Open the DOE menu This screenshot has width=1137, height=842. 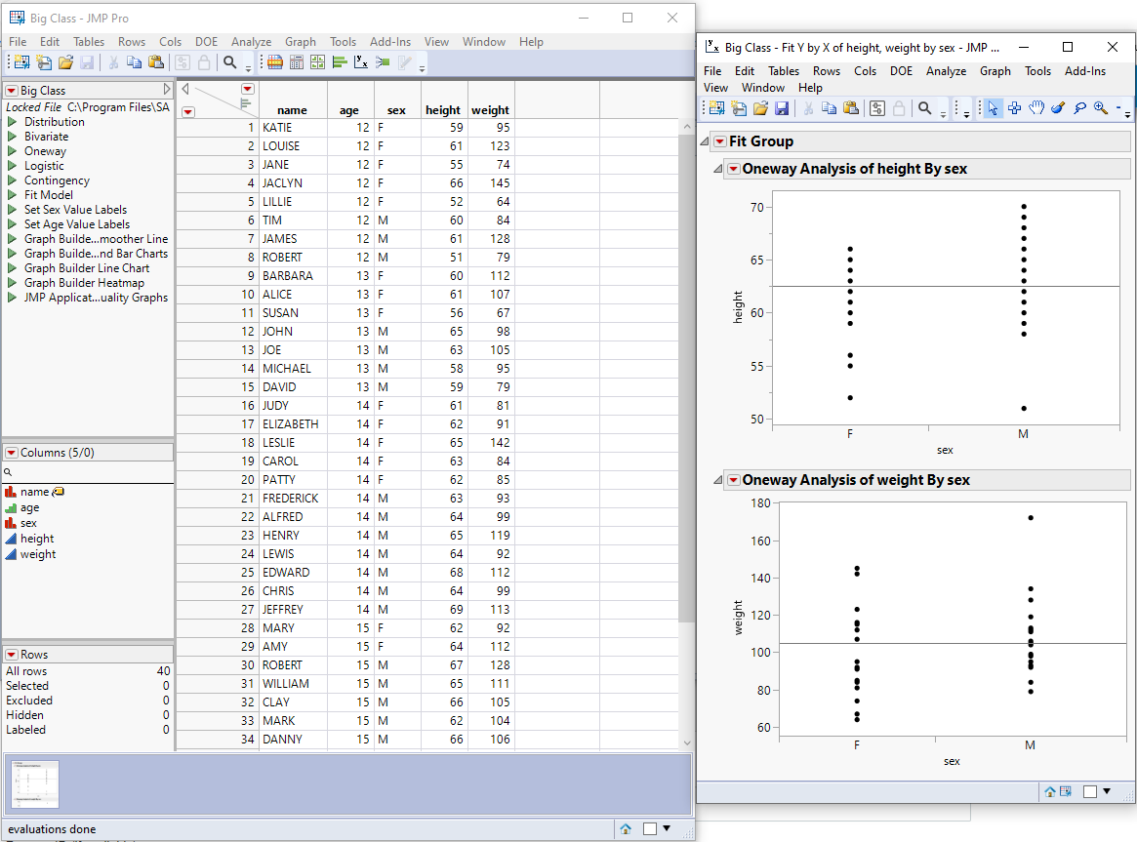206,42
